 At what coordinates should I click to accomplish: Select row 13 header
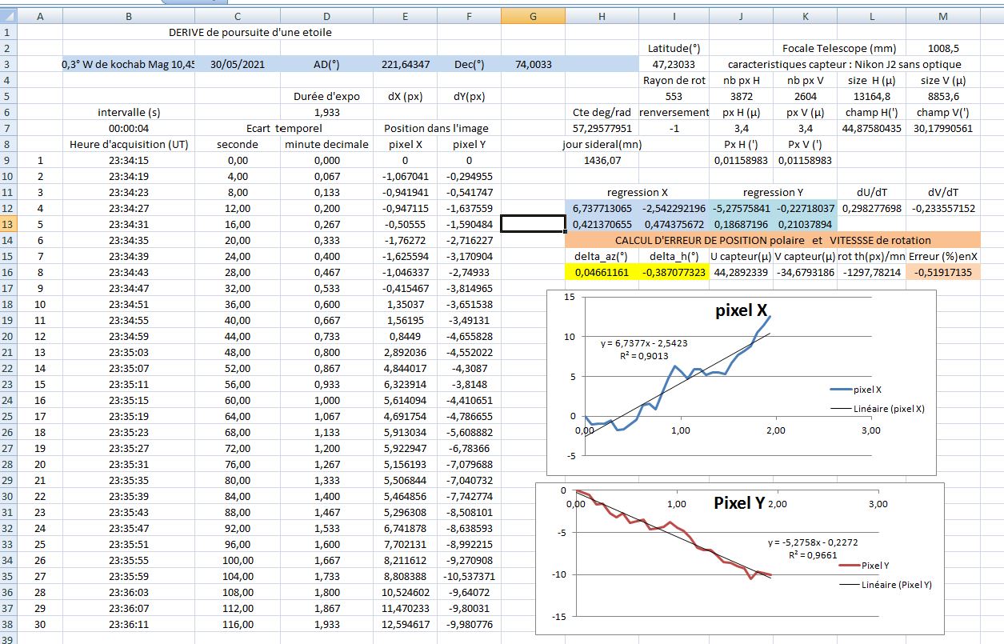(8, 224)
